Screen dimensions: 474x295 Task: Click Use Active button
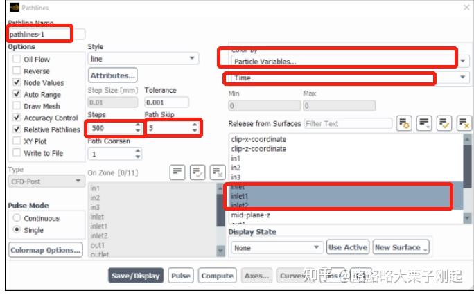point(348,247)
